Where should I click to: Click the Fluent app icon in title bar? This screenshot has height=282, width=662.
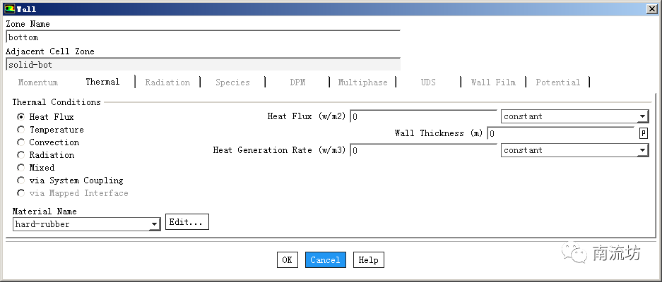click(x=9, y=8)
